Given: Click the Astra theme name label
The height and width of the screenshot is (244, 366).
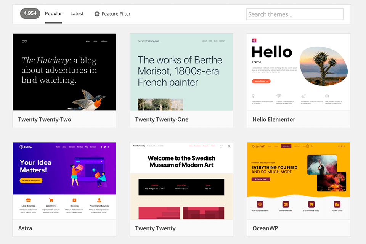Looking at the screenshot, I should point(25,228).
